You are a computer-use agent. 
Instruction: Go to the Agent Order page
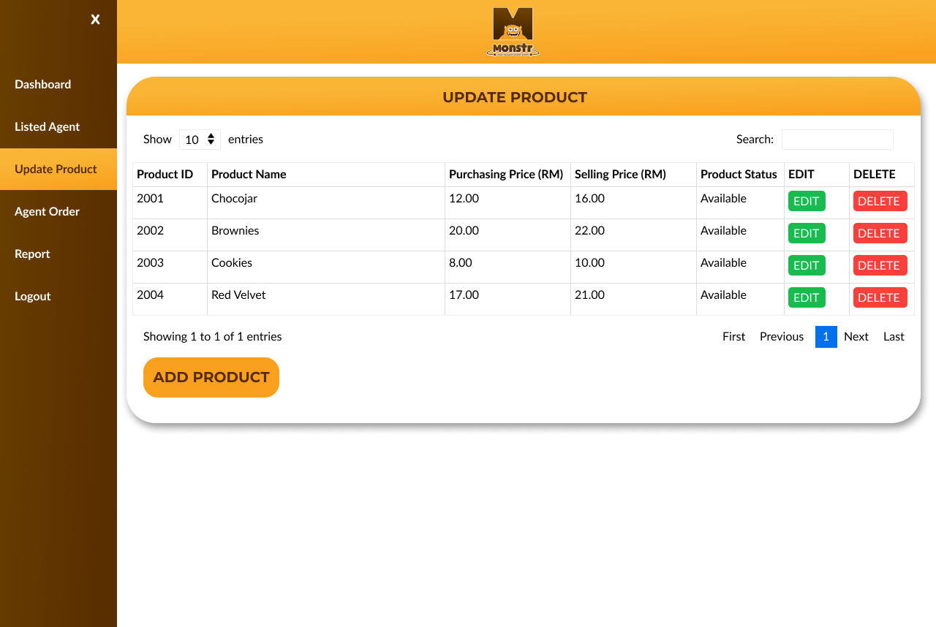(47, 211)
